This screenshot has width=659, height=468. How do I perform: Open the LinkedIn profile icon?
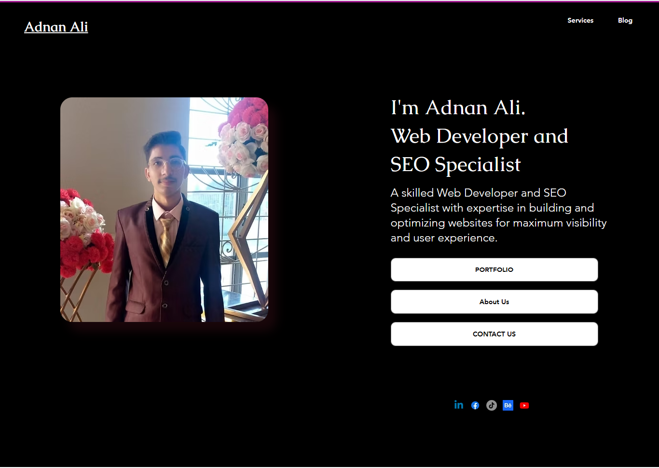459,405
